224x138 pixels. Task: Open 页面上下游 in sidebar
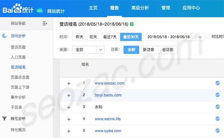[x=20, y=87]
